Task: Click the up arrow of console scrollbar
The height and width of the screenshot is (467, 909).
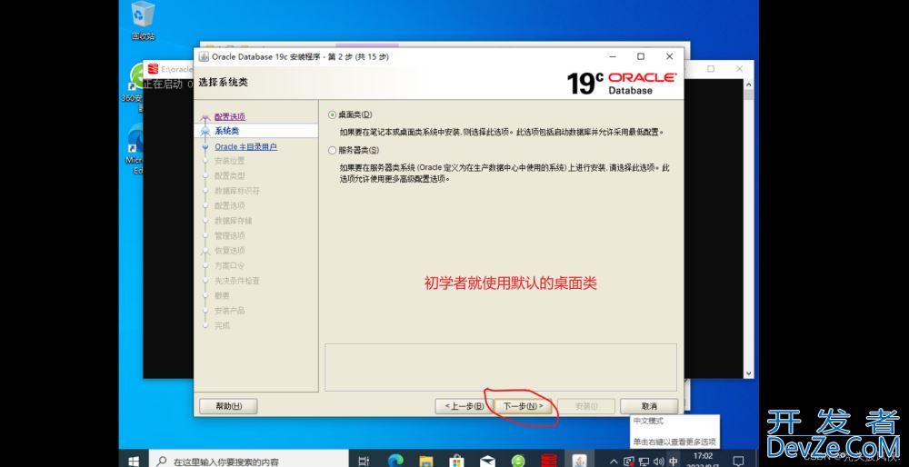Action: coord(748,84)
